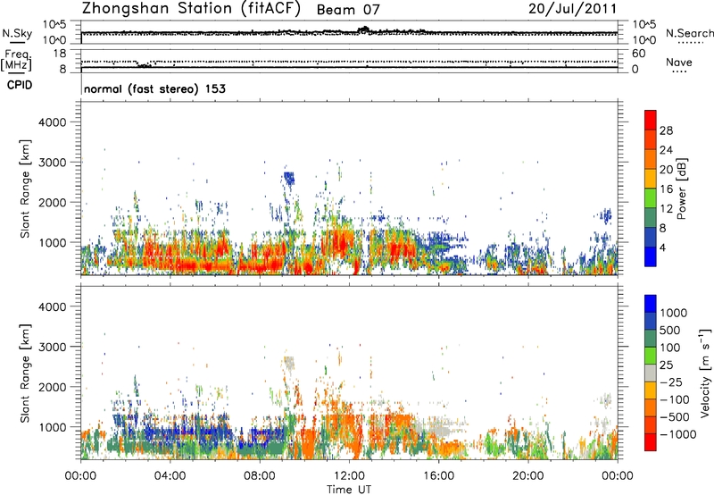Click '12' on the Power colorbar
Screen dimensions: 714x495
tap(666, 209)
